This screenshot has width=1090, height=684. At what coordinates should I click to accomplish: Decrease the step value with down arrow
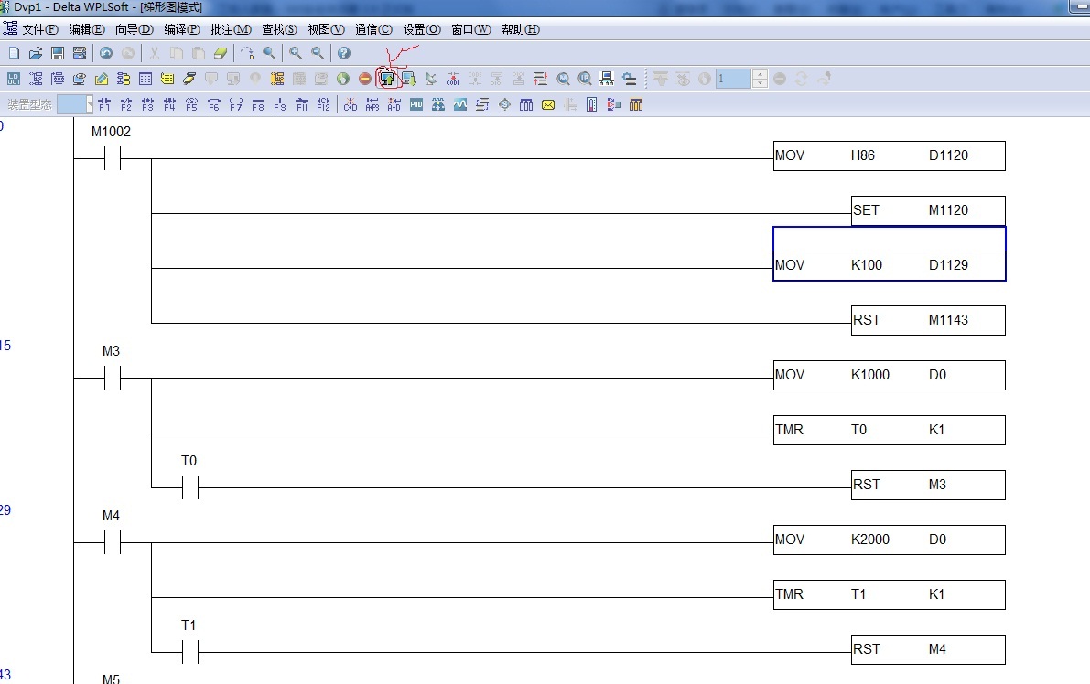coord(760,83)
